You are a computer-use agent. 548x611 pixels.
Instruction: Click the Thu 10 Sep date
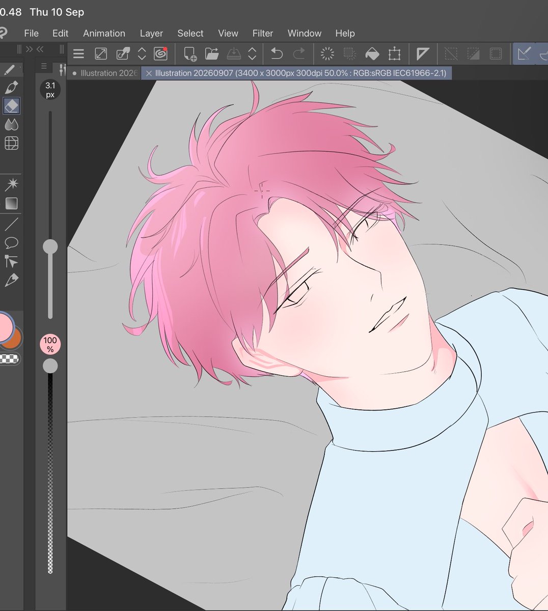pos(57,12)
